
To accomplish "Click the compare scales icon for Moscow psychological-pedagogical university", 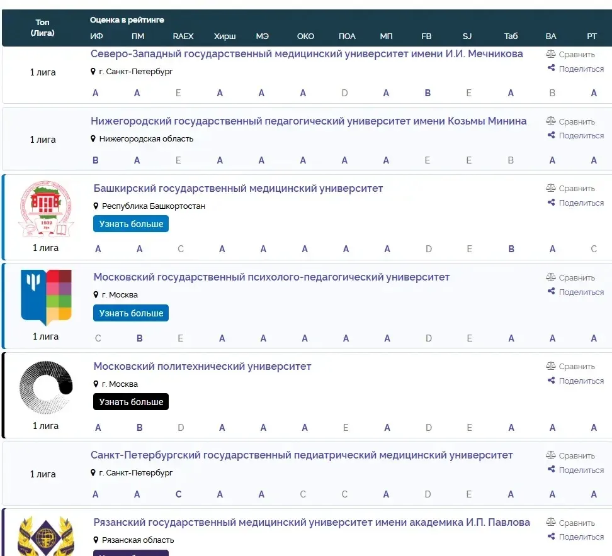I will coord(551,278).
